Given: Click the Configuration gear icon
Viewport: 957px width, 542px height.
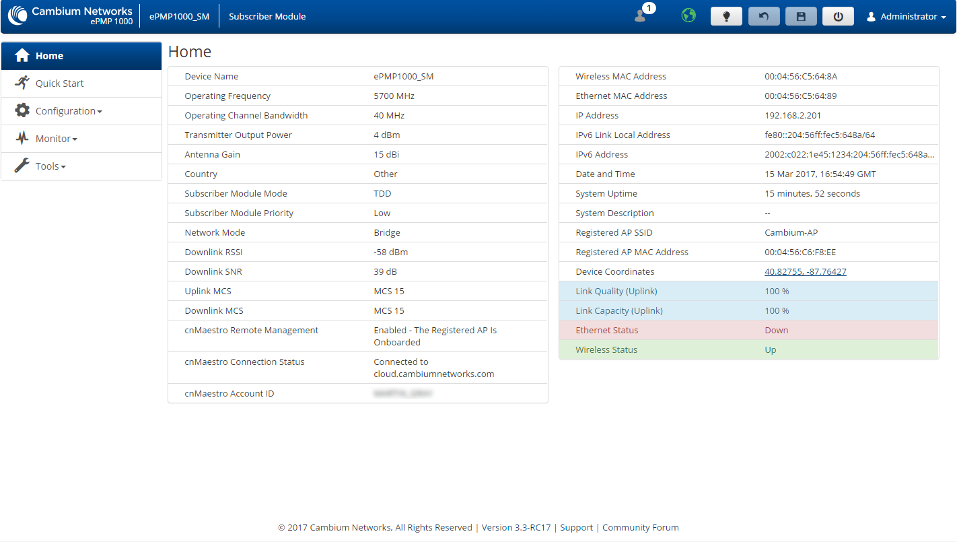Looking at the screenshot, I should coord(22,110).
